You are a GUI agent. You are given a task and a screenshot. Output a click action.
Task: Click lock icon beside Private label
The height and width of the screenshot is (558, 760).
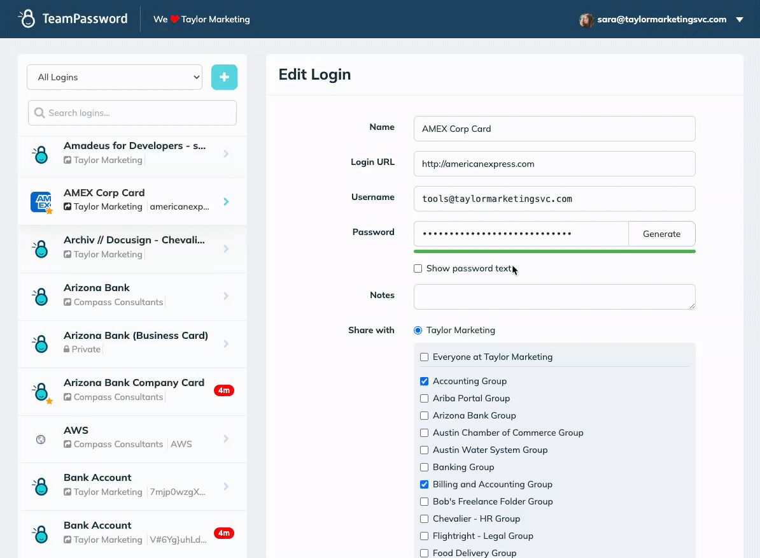[x=66, y=349]
